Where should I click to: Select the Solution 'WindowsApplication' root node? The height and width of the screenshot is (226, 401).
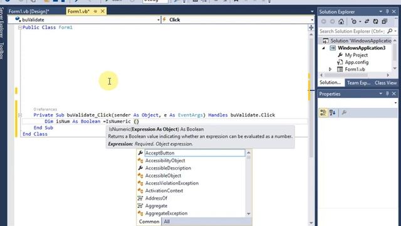[x=361, y=41]
